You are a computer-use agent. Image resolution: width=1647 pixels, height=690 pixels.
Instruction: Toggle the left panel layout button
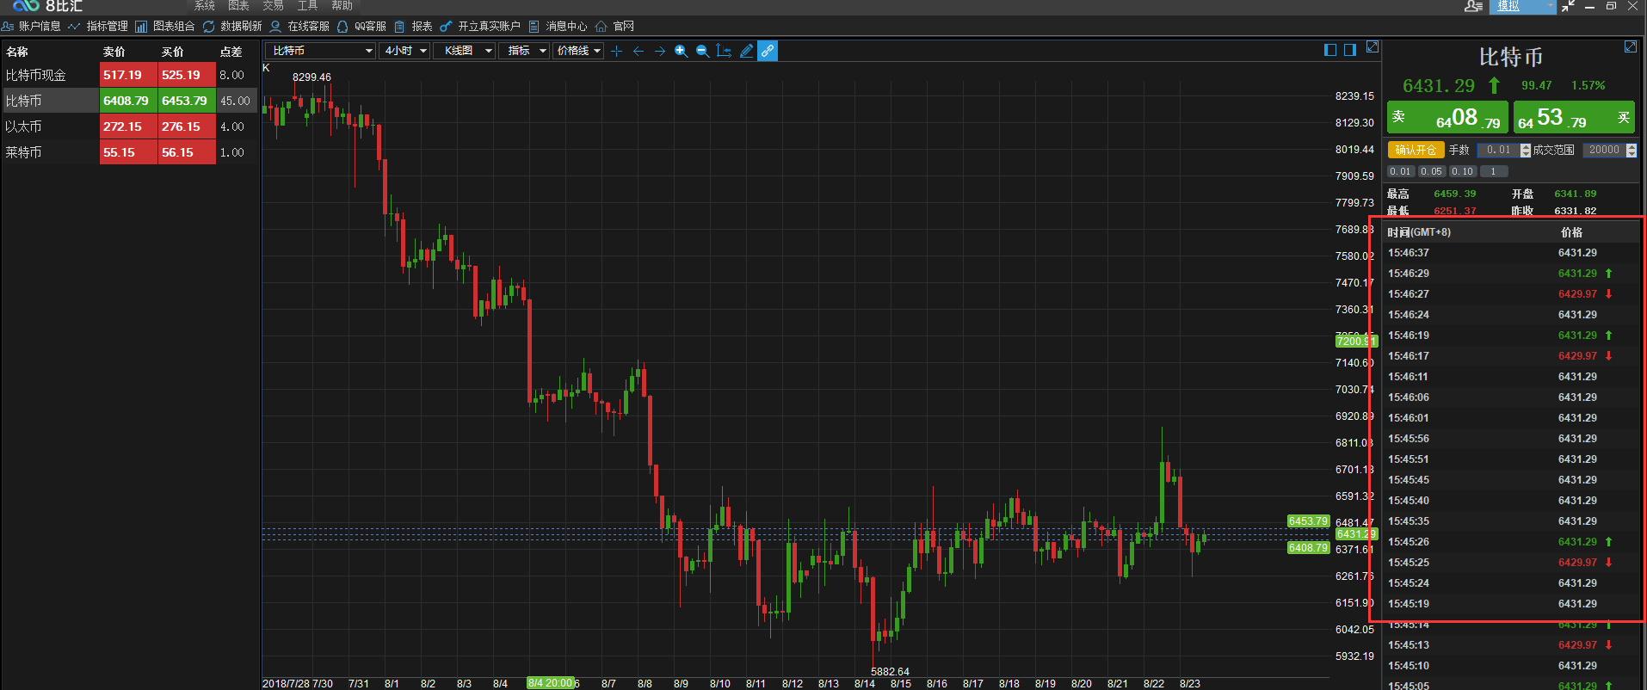point(1330,50)
